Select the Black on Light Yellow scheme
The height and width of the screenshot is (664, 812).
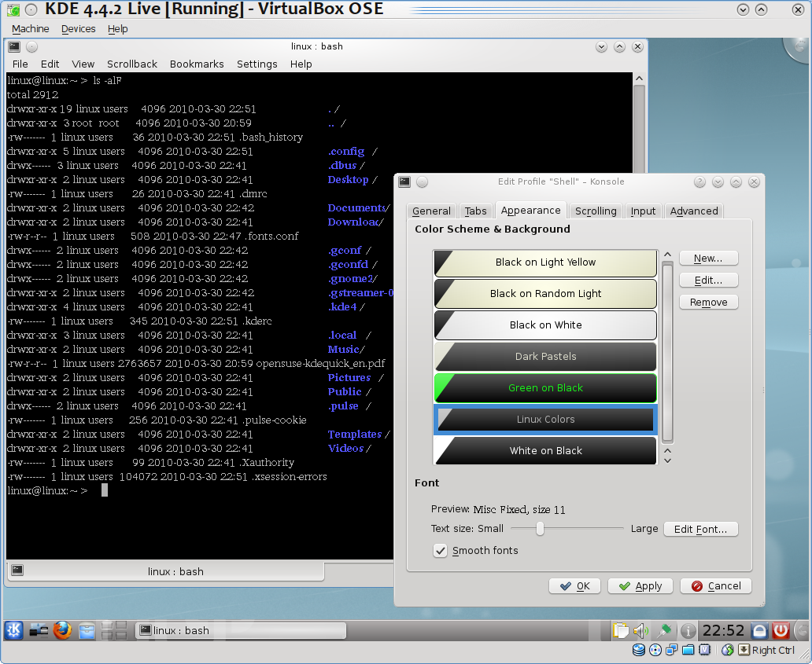545,262
